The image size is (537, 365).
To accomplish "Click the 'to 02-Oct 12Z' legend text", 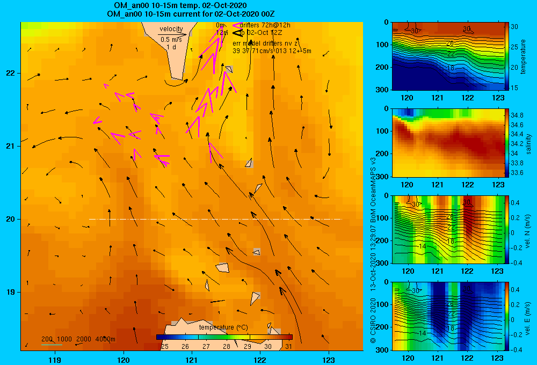I will point(260,33).
